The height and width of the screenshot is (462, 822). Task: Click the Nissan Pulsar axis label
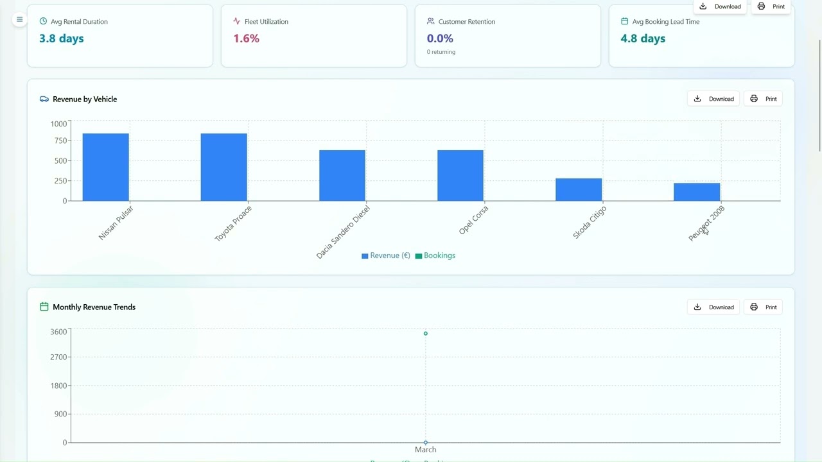coord(116,223)
